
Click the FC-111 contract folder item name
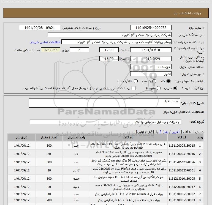tap(129, 194)
